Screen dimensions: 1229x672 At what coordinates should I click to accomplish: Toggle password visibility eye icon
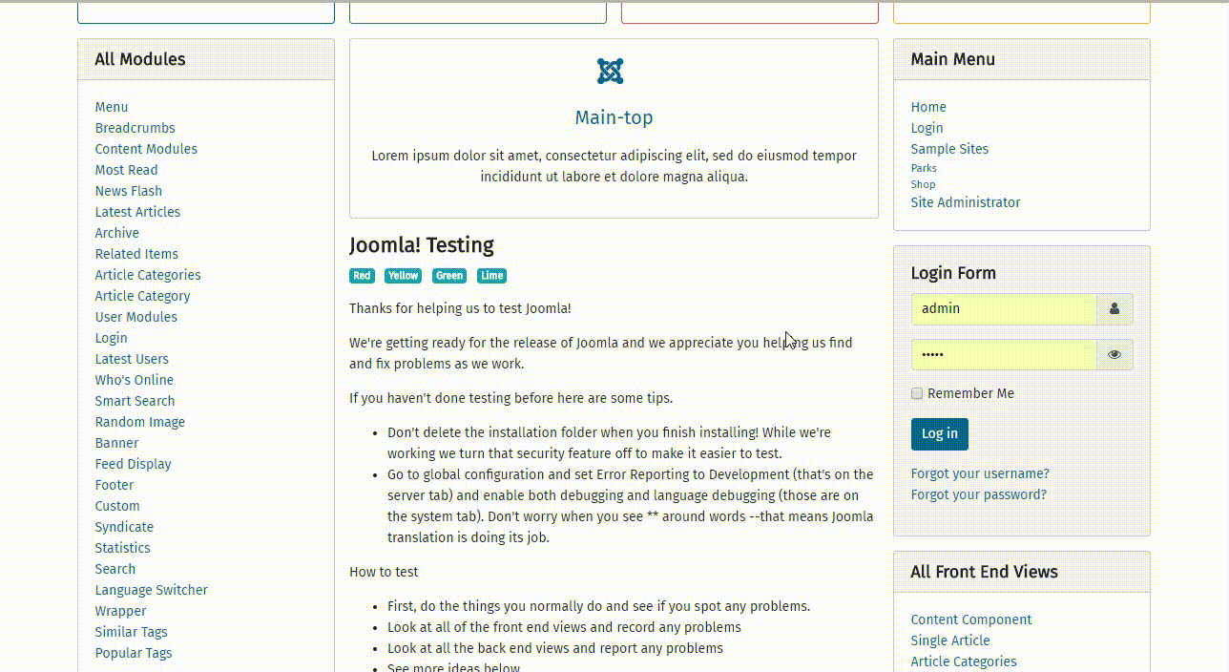click(x=1114, y=355)
